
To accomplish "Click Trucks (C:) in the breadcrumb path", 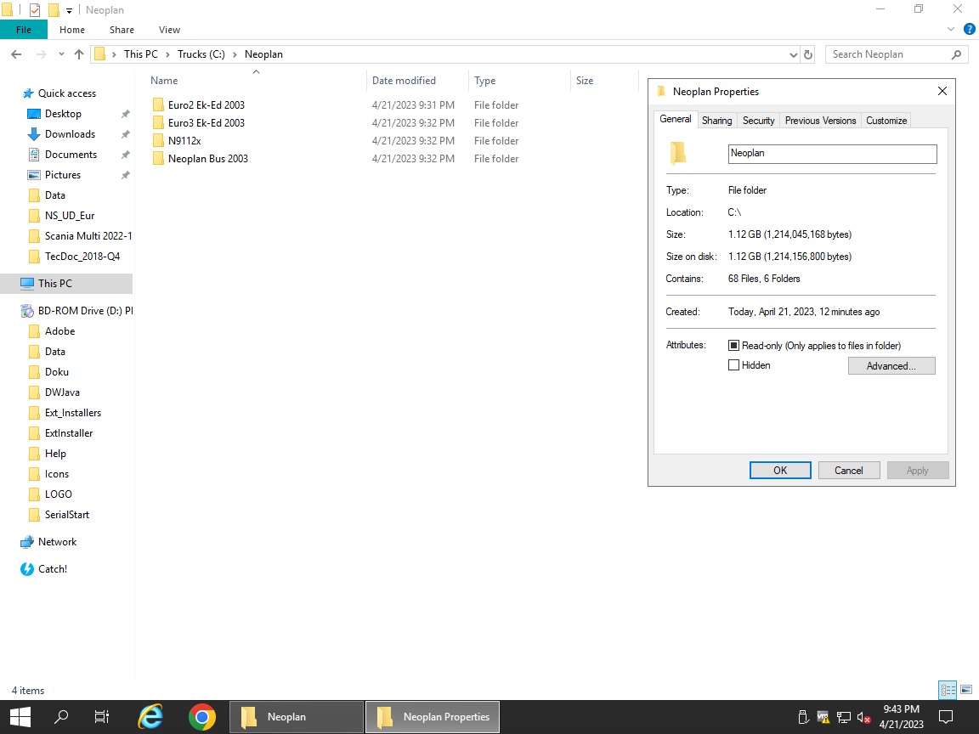I will point(201,54).
